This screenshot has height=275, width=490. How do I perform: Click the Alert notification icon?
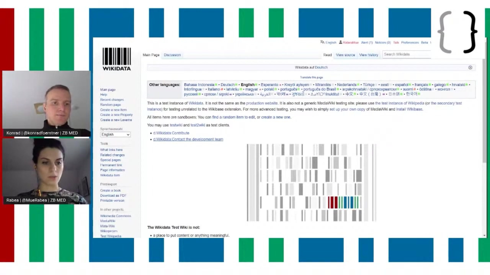[x=366, y=42]
